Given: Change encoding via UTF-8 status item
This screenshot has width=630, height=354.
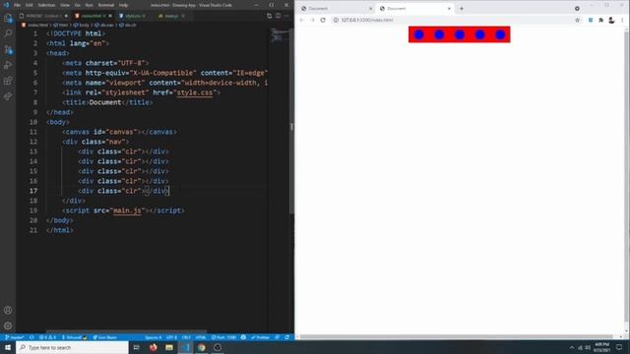Looking at the screenshot, I should [171, 337].
